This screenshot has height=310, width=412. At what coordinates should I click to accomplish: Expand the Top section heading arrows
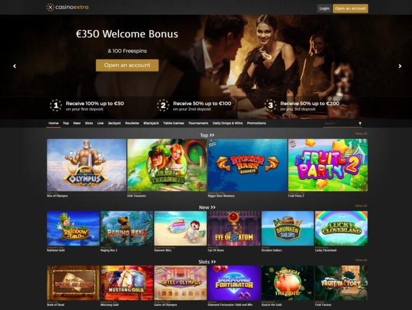212,135
